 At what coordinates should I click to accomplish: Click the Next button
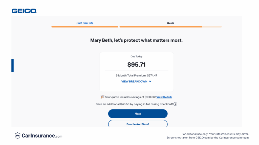click(x=138, y=114)
